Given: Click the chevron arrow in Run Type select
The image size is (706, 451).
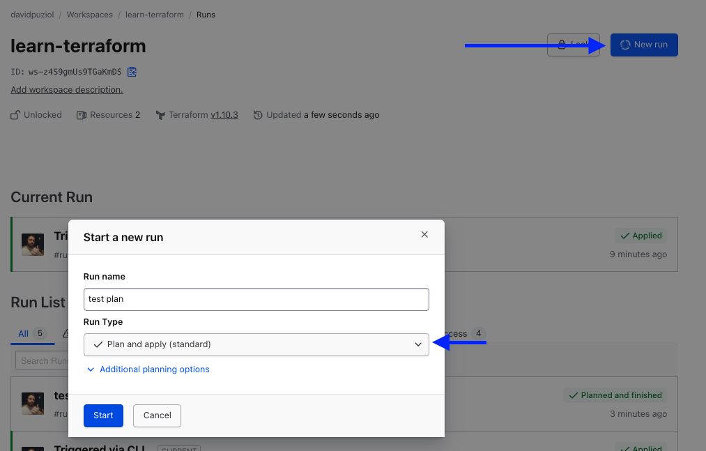Looking at the screenshot, I should 418,344.
